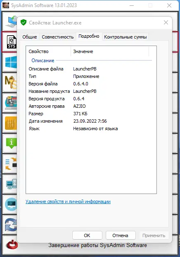Click the value 0.6.4.0
The height and width of the screenshot is (257, 180).
(x=81, y=84)
